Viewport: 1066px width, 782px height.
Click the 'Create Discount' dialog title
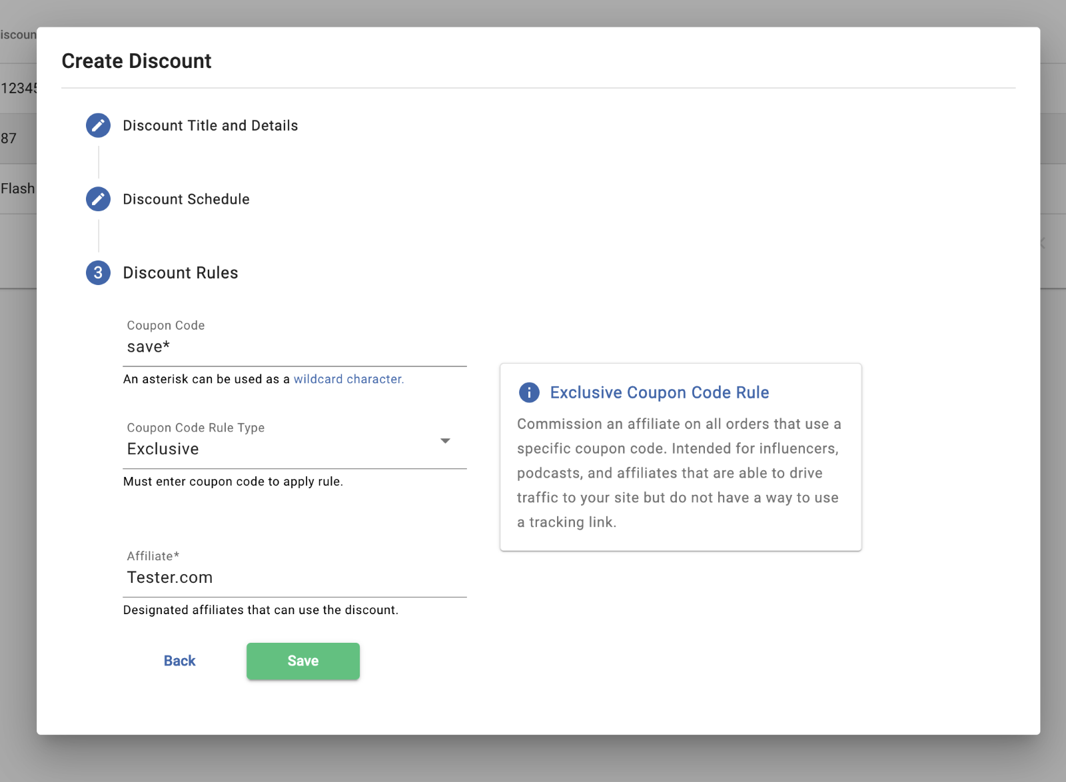coord(137,61)
